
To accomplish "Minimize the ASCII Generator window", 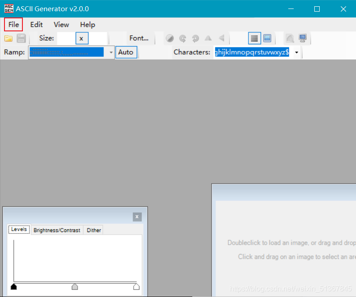I will (x=291, y=9).
